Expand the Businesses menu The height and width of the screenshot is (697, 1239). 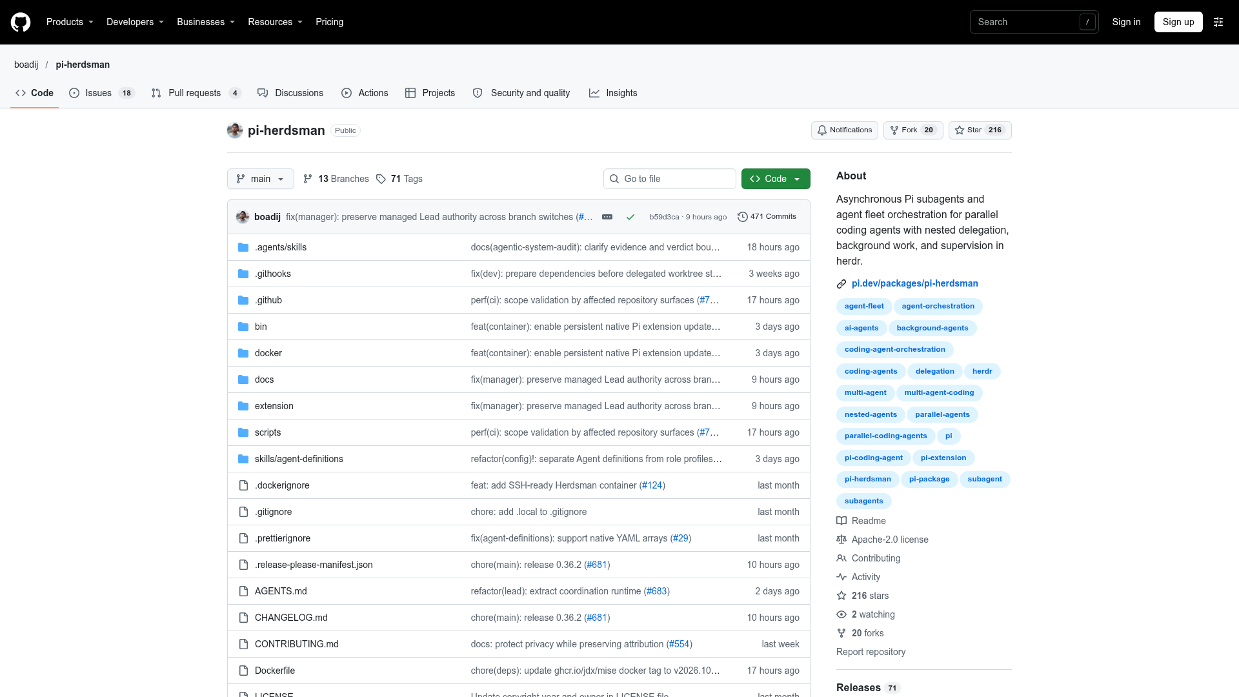tap(206, 22)
